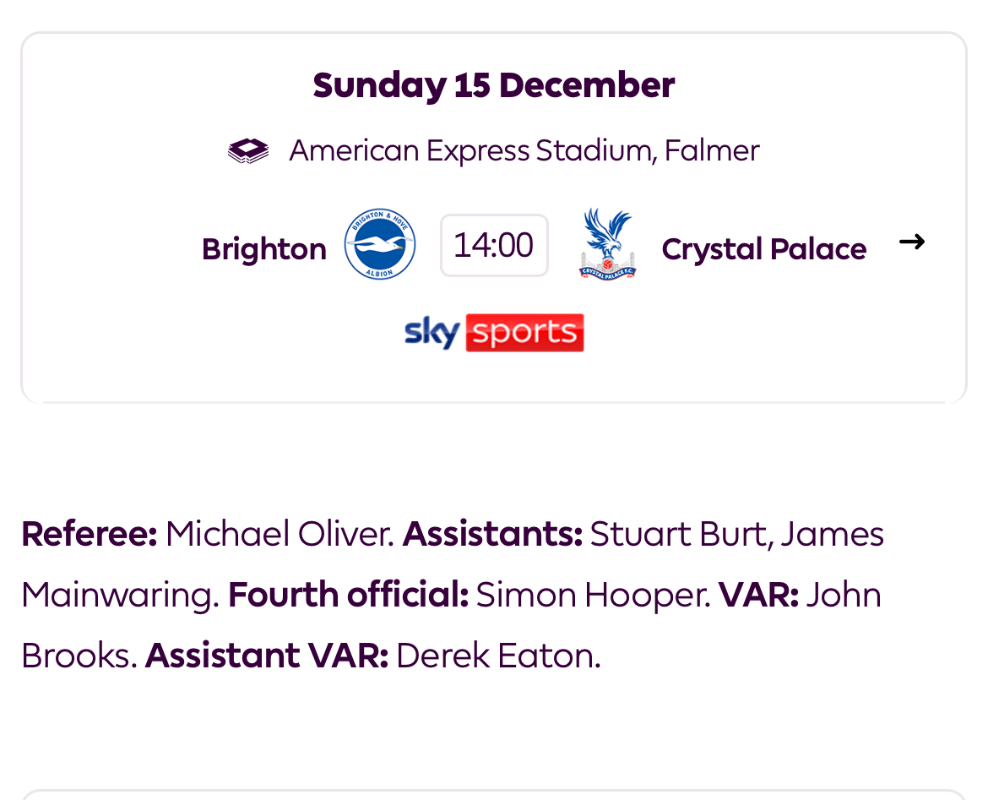The image size is (988, 800).
Task: Click referee name Michael Oliver
Action: click(280, 534)
